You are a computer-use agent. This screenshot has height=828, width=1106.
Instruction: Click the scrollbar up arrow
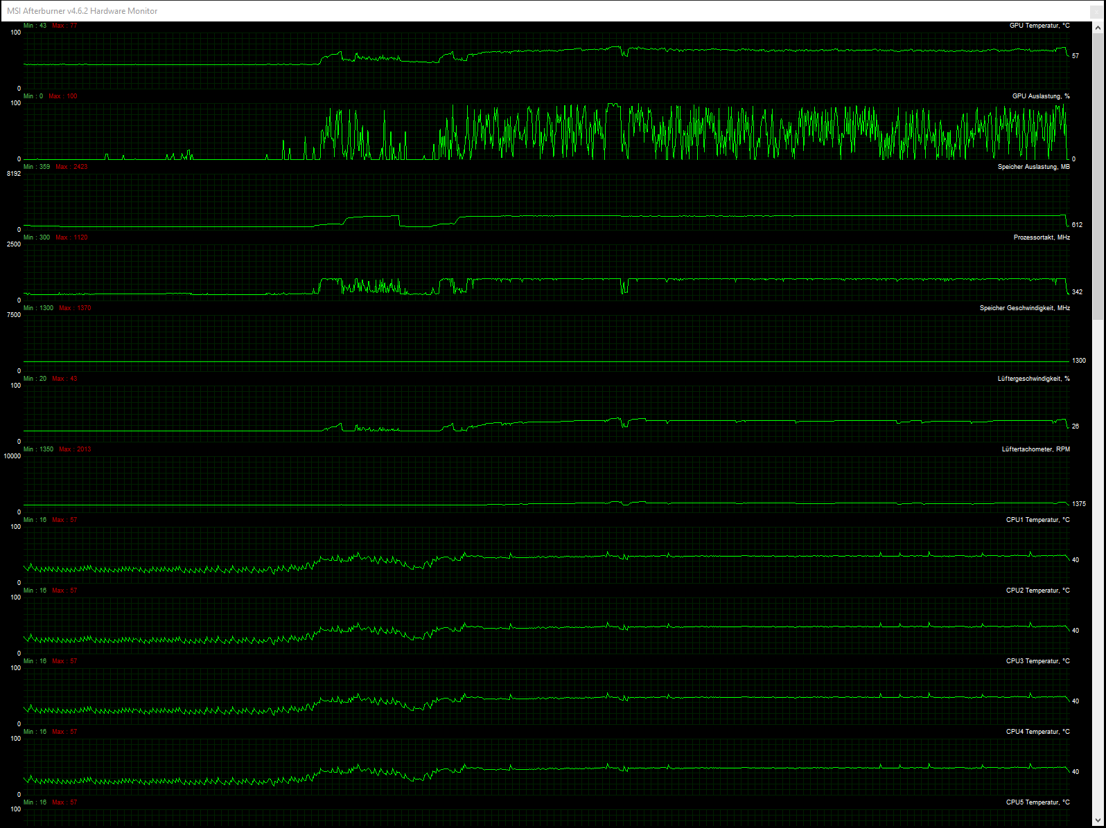(1098, 28)
